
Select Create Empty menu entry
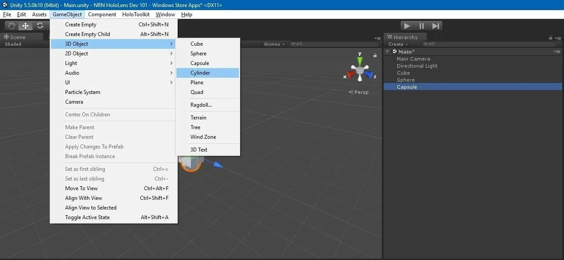pos(114,25)
